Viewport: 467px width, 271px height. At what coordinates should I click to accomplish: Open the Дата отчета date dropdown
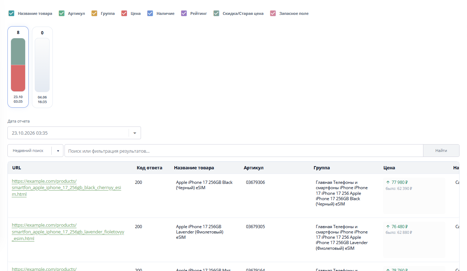tap(74, 133)
